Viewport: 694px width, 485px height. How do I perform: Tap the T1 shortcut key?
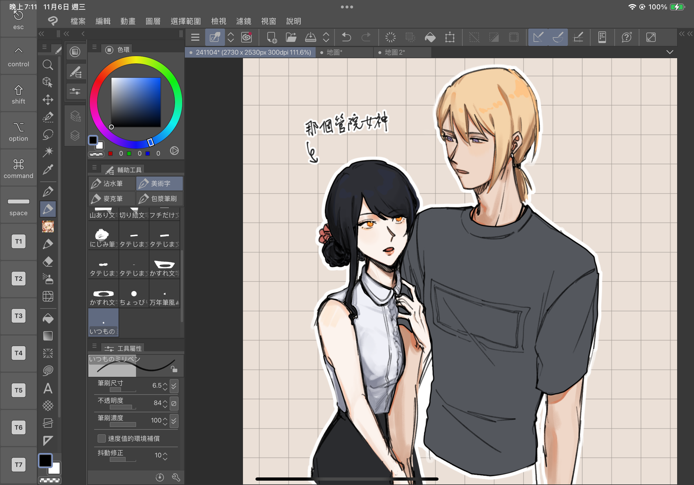18,241
